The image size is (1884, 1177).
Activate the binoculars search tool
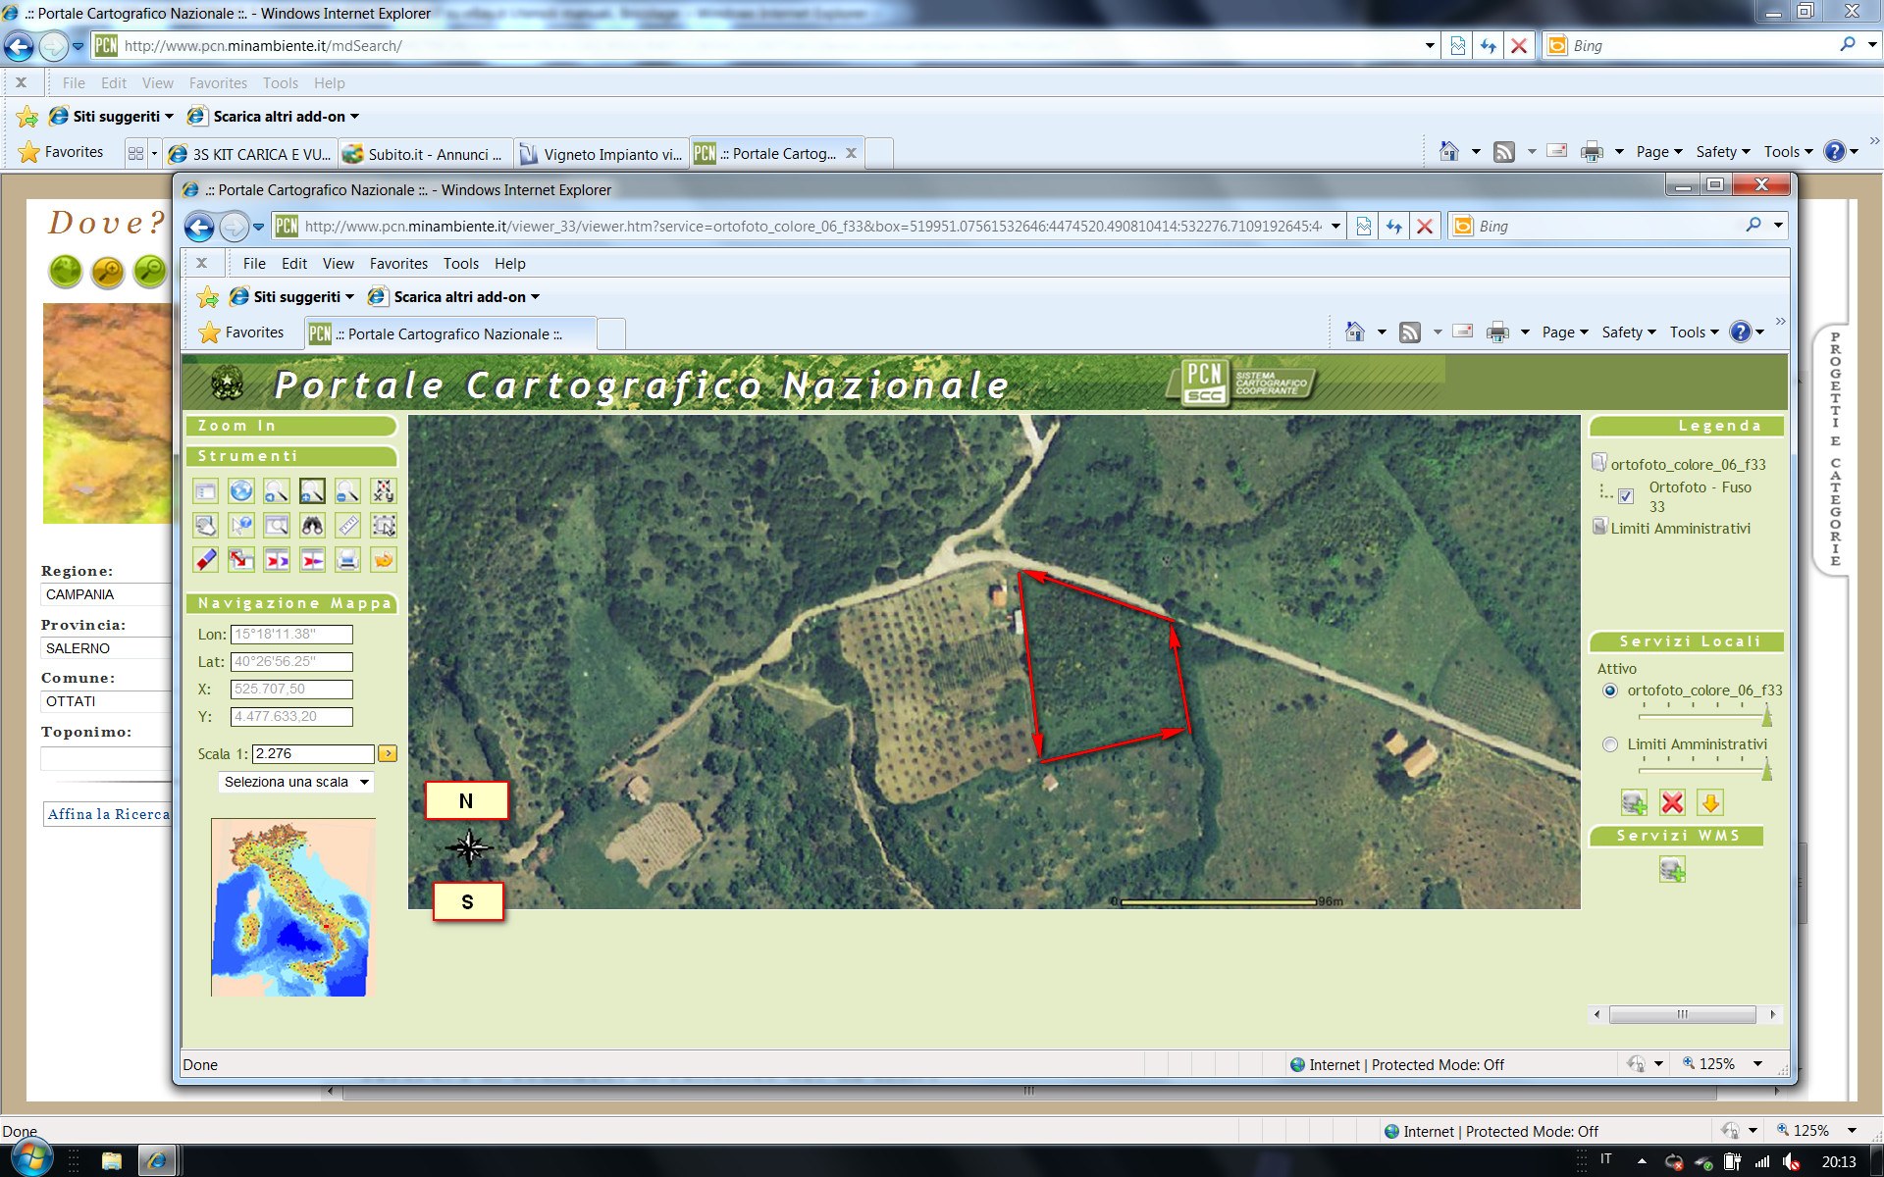(x=312, y=526)
